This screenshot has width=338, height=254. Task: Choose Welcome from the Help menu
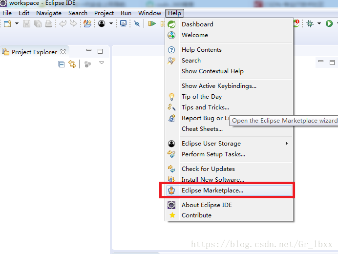pos(229,35)
